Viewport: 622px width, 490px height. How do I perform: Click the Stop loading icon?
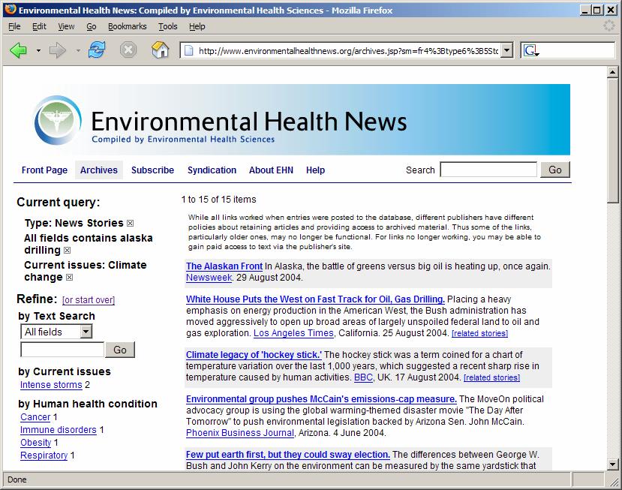click(x=128, y=50)
